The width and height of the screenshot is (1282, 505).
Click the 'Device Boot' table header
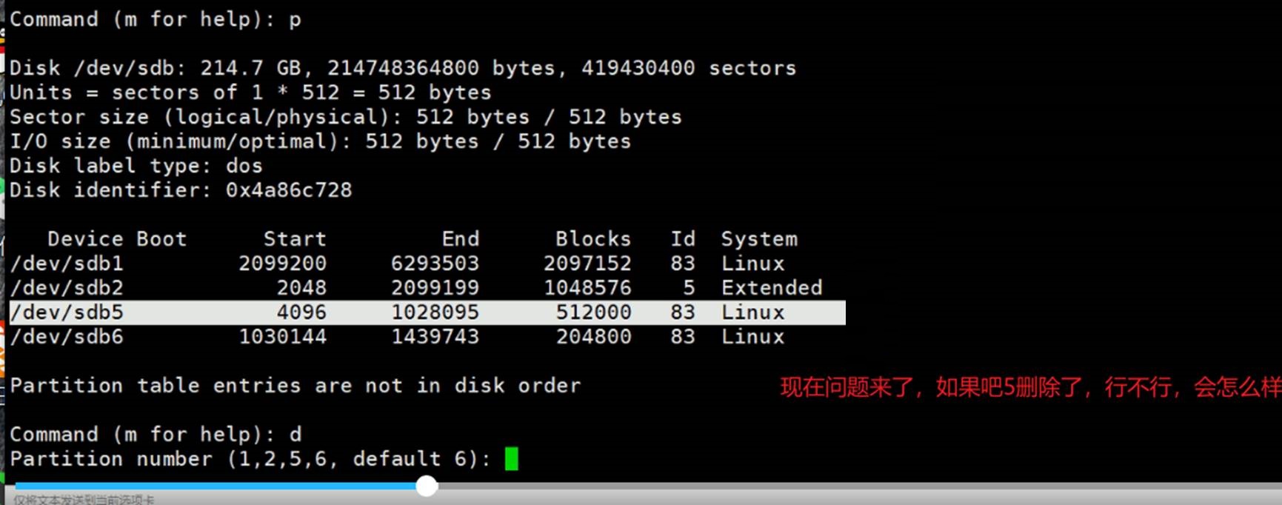[116, 239]
